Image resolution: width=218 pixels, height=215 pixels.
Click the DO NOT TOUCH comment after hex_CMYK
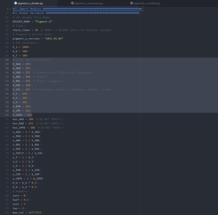(x=51, y=128)
